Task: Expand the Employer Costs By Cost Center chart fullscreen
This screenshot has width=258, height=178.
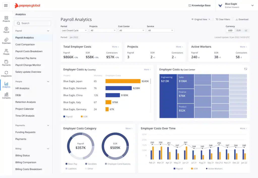Action: (245, 69)
